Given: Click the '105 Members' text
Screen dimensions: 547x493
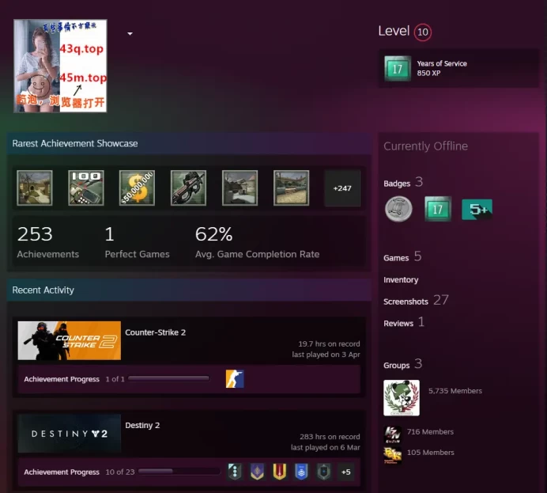Looking at the screenshot, I should 431,453.
